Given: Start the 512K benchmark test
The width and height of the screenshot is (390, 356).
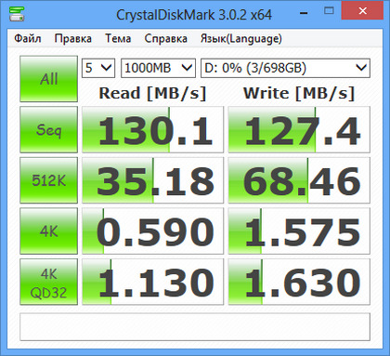Looking at the screenshot, I should 48,180.
